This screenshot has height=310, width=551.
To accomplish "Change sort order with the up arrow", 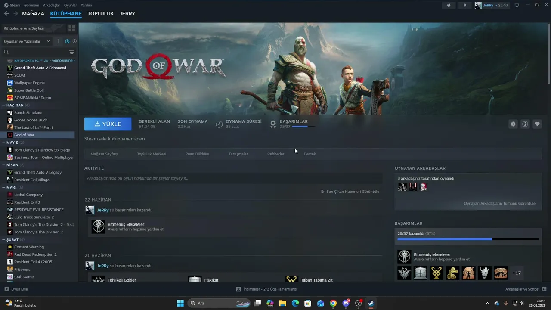I will point(58,41).
